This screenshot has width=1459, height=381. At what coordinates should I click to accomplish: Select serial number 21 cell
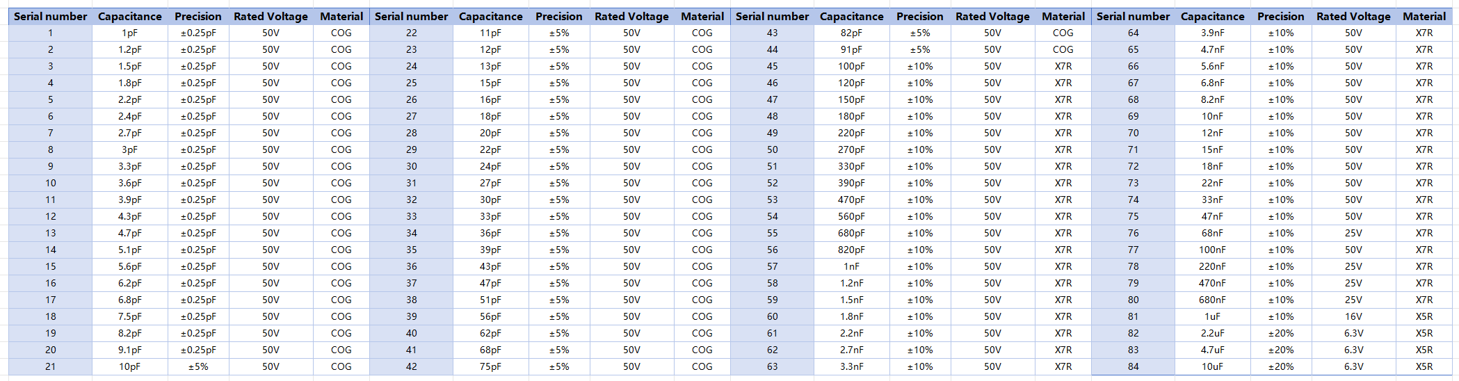coord(50,366)
